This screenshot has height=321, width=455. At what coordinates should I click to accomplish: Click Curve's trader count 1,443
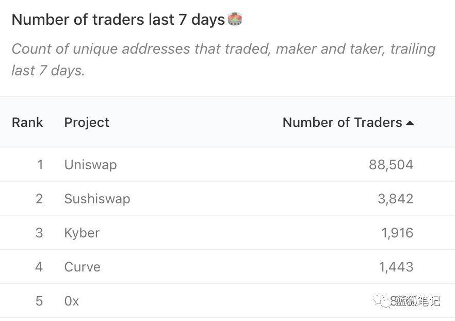click(396, 267)
